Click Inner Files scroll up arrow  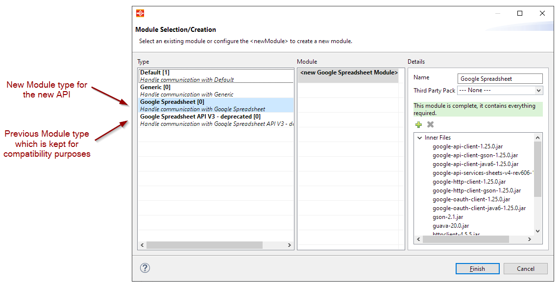(x=537, y=138)
